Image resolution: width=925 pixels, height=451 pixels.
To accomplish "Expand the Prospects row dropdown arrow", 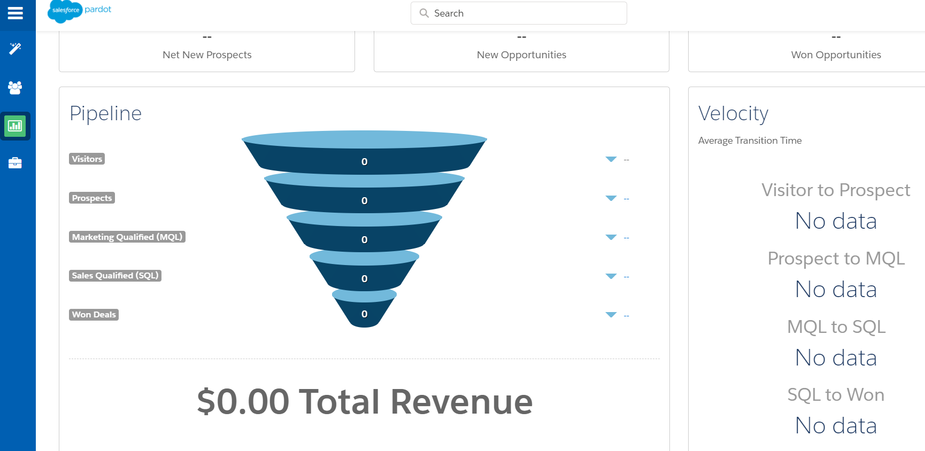I will (x=611, y=198).
